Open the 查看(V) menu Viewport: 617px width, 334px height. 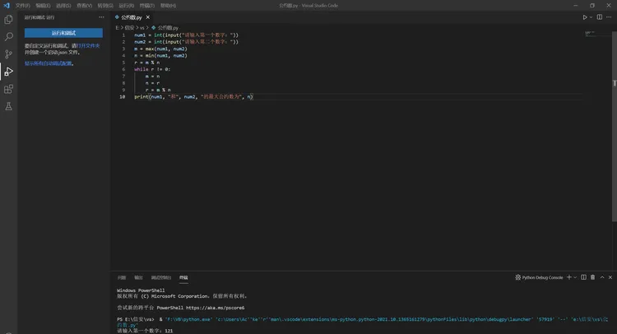pos(84,6)
